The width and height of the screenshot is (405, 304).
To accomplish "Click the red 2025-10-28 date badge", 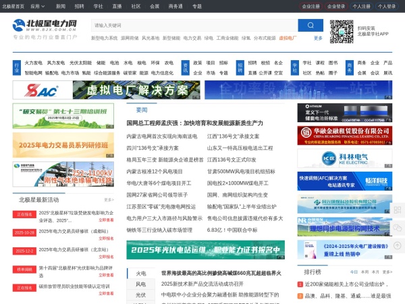I will click(x=24, y=232).
